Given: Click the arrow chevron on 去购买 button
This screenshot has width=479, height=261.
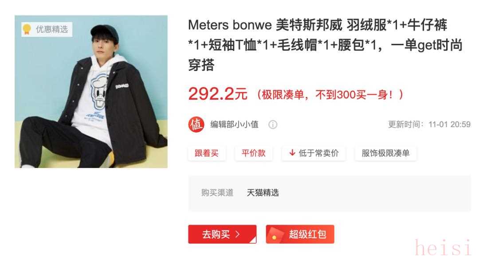Looking at the screenshot, I should coord(237,234).
